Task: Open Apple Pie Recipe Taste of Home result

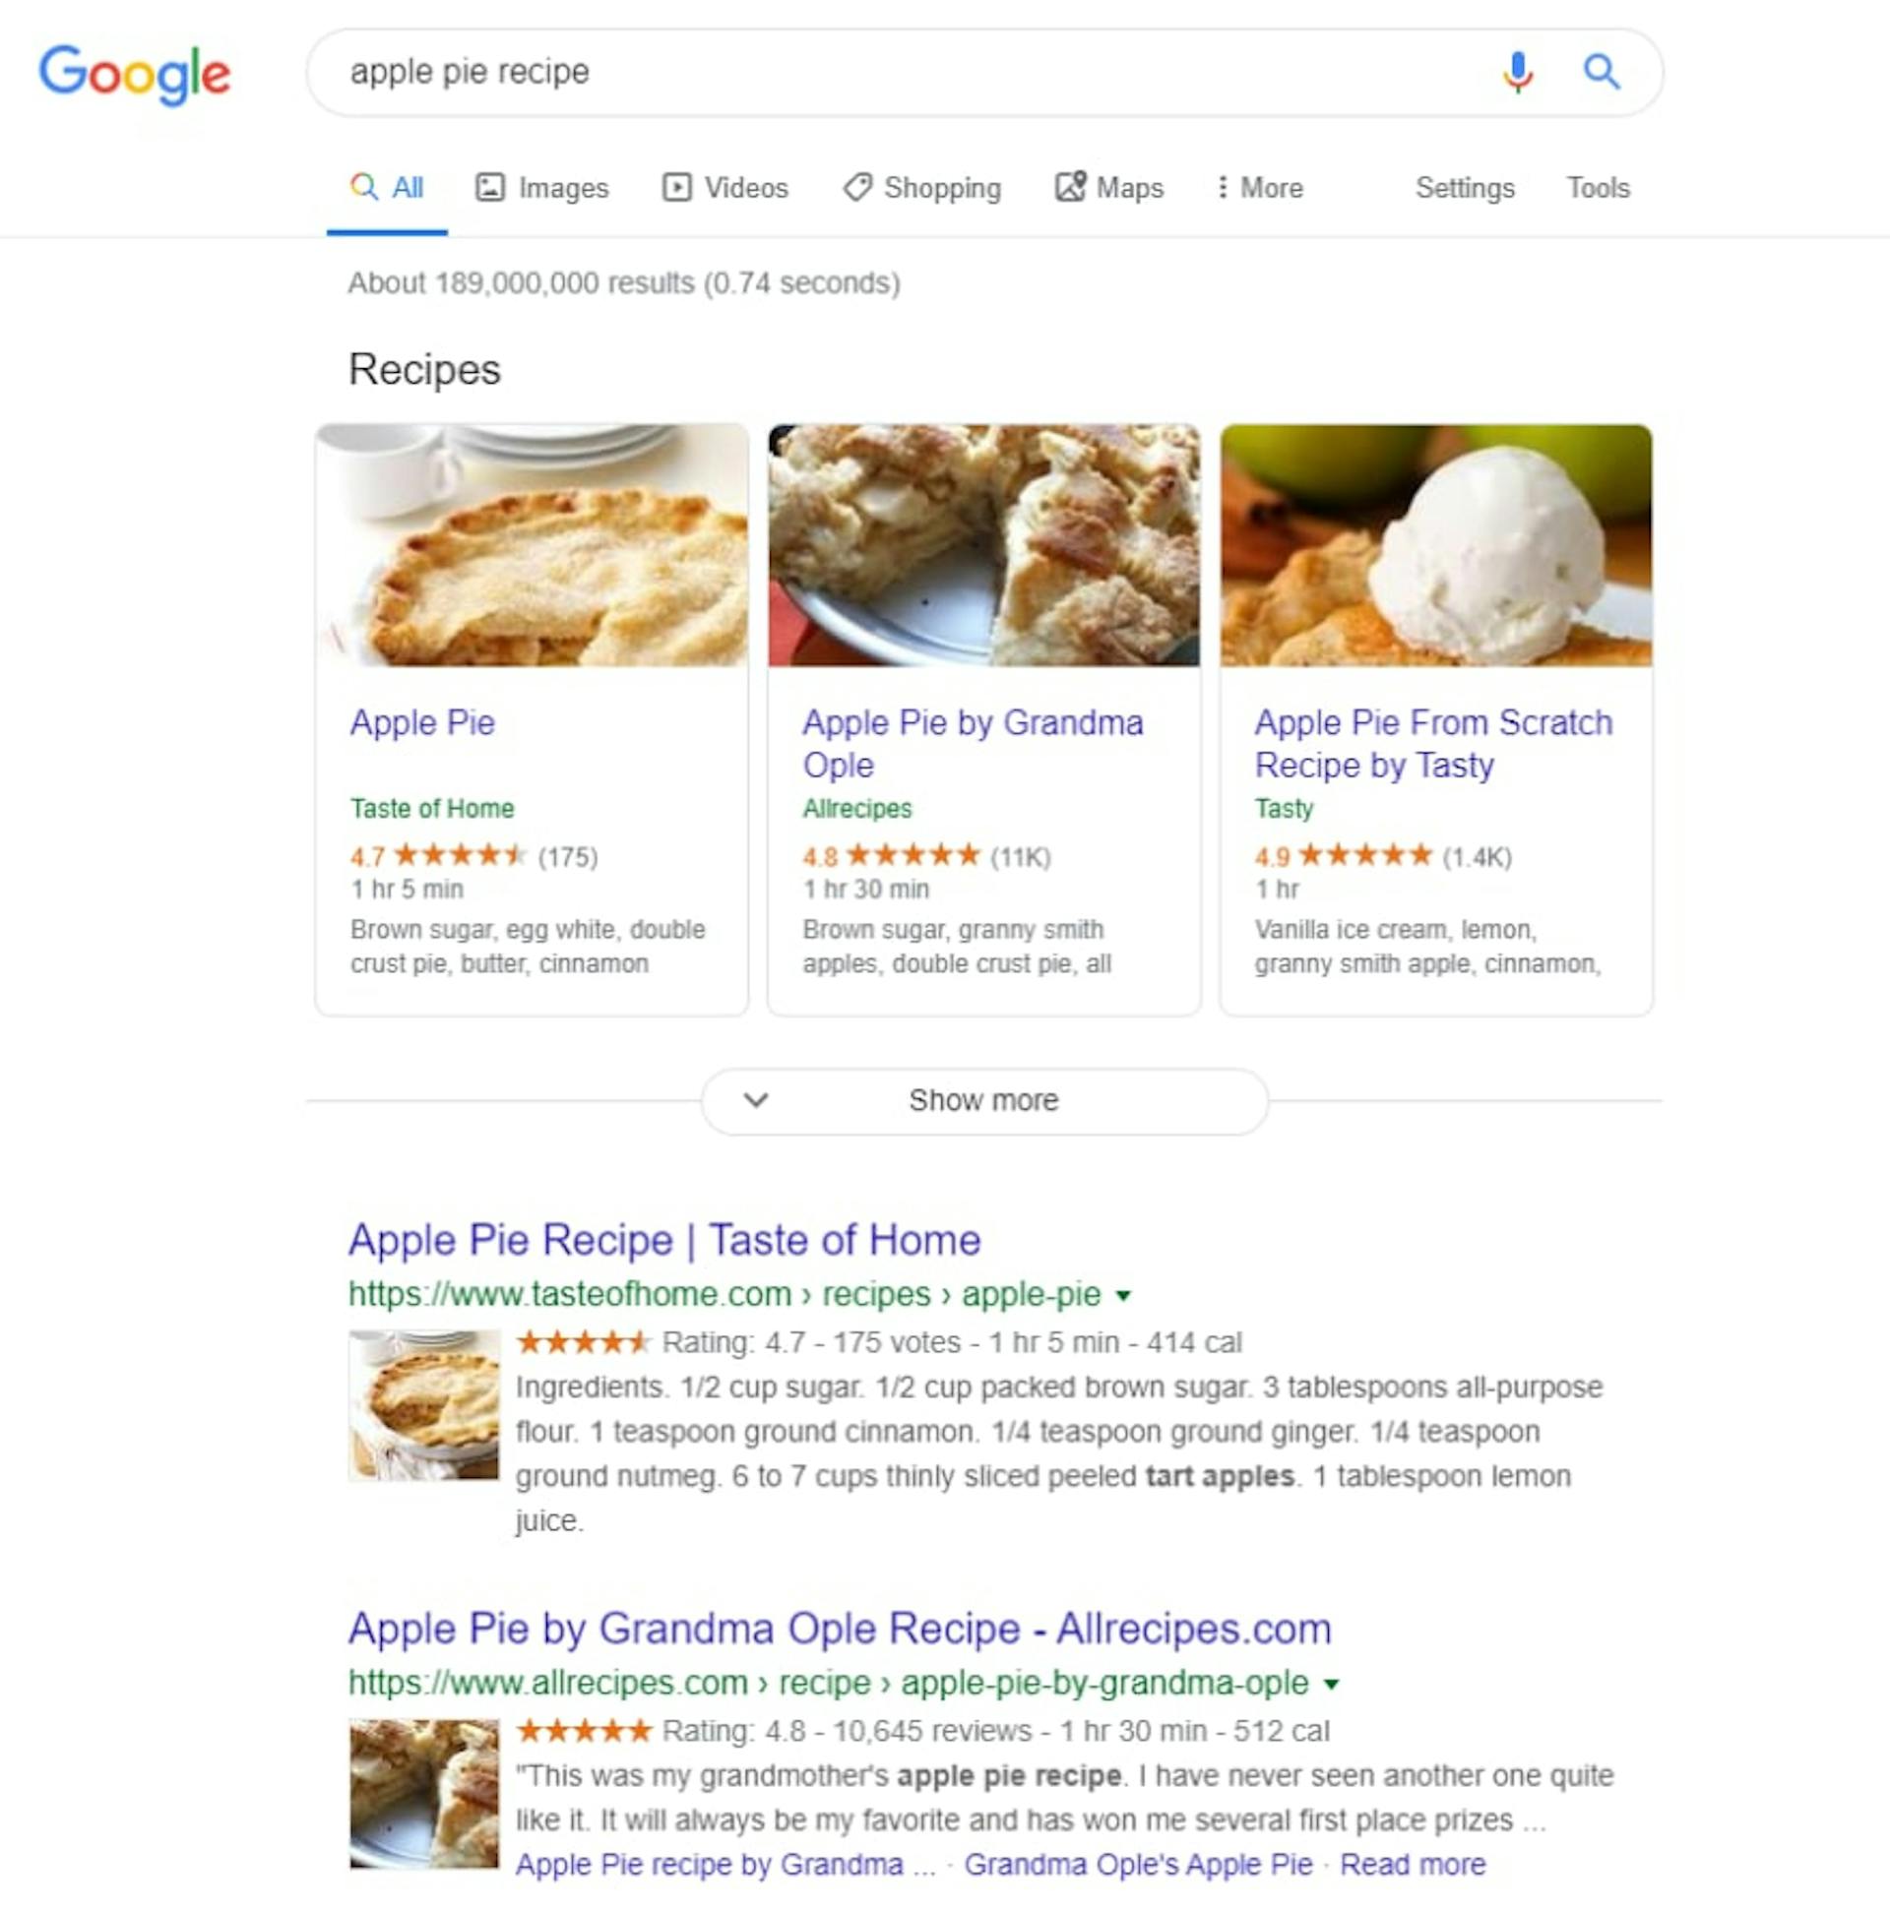Action: [x=664, y=1240]
